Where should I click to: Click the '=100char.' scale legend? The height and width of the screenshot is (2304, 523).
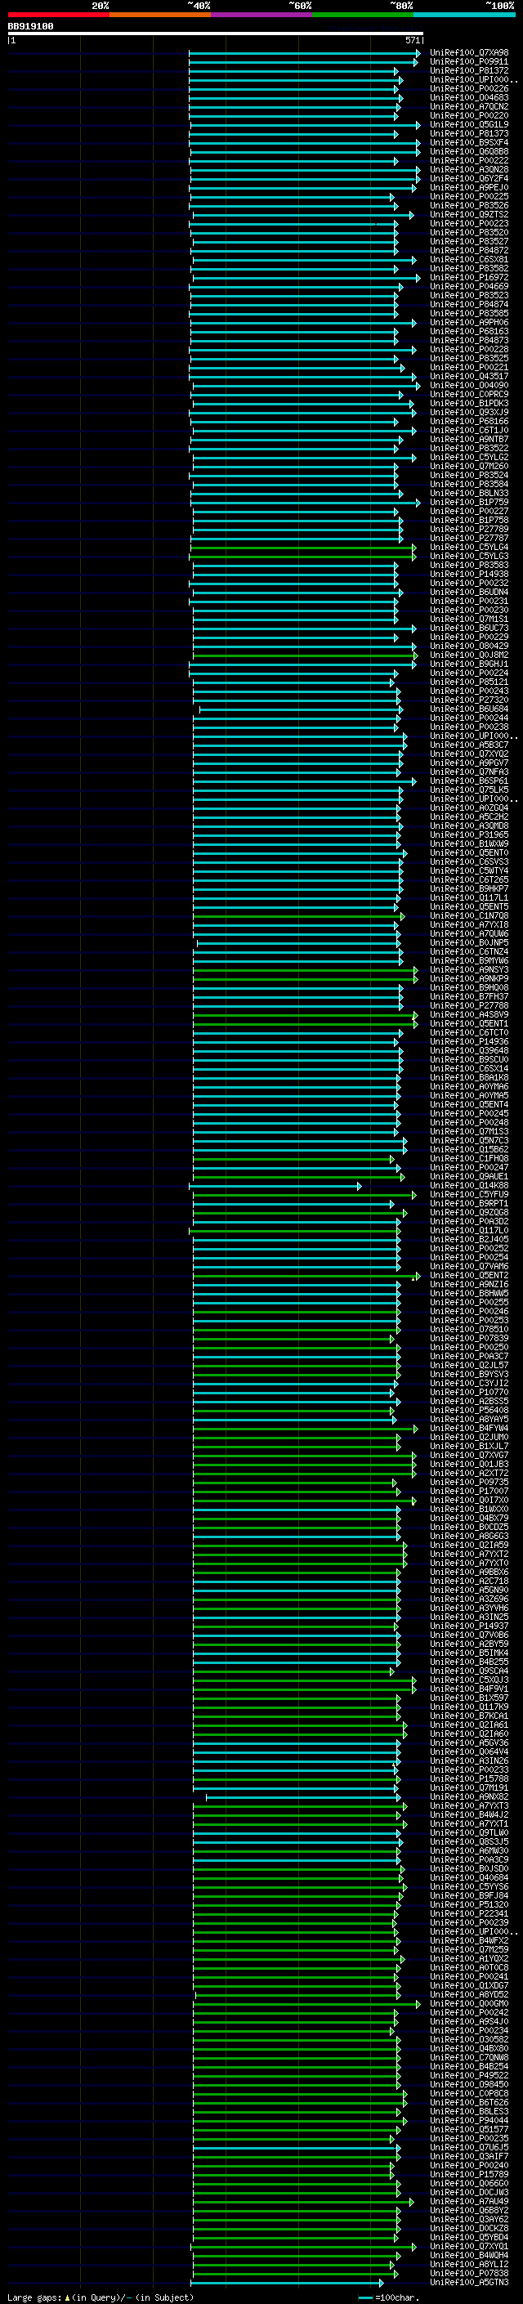point(388,2297)
